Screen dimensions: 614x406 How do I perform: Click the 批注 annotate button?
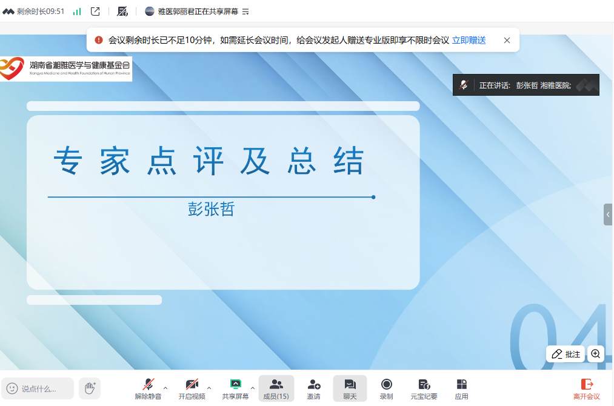coord(566,354)
